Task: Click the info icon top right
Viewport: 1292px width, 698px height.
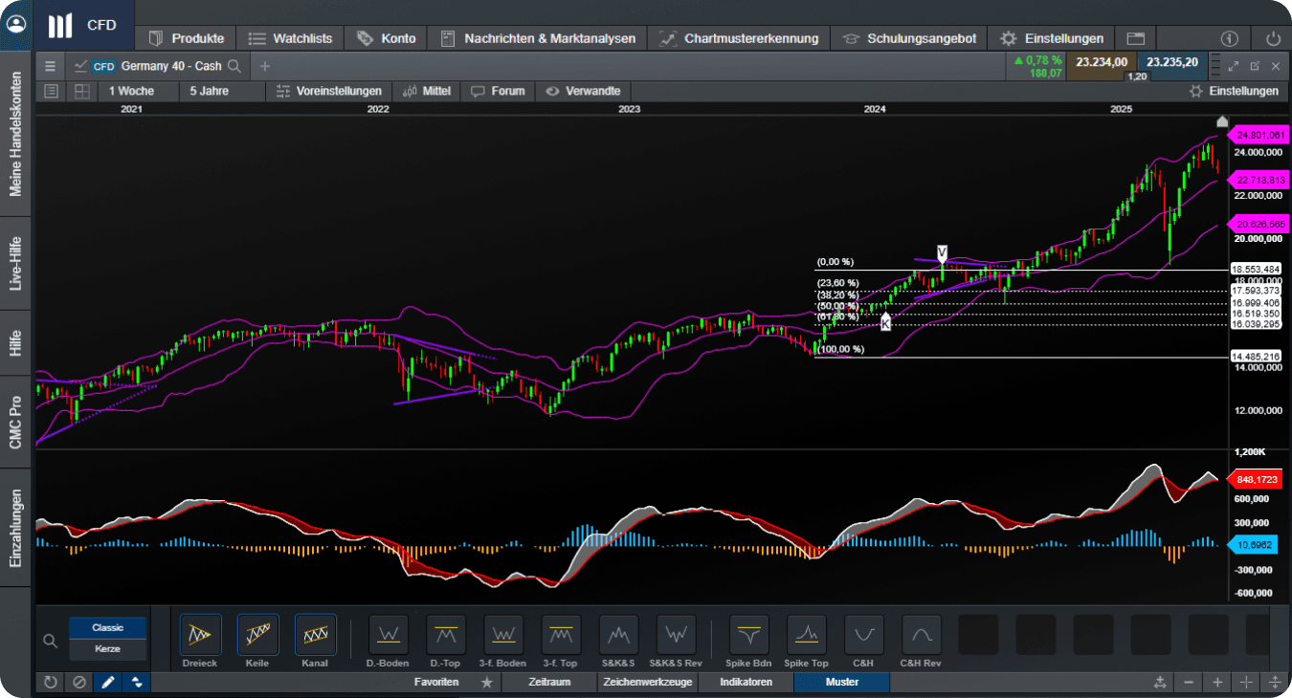Action: tap(1230, 38)
